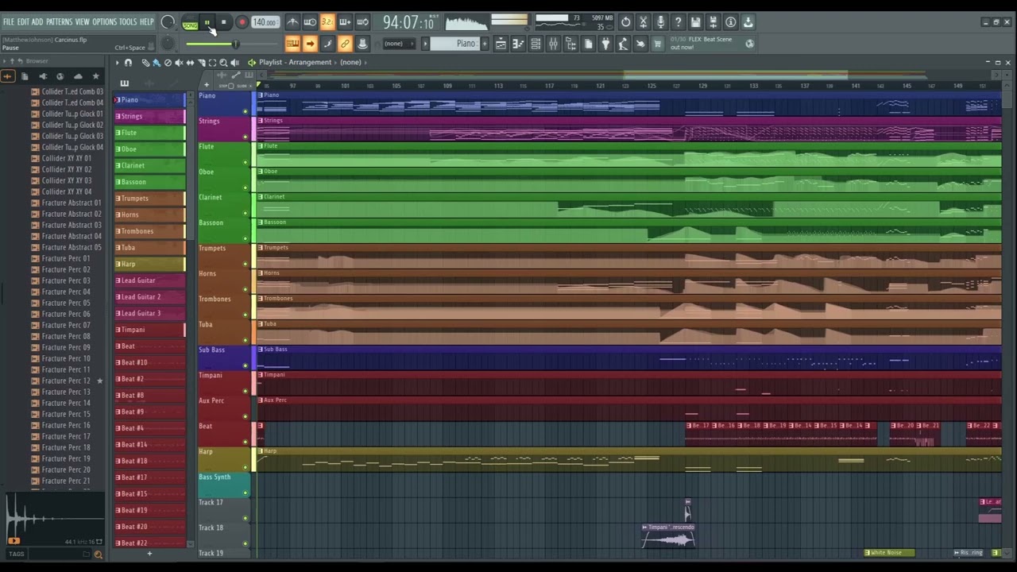Open the EDIT menu
The height and width of the screenshot is (572, 1017).
(24, 21)
